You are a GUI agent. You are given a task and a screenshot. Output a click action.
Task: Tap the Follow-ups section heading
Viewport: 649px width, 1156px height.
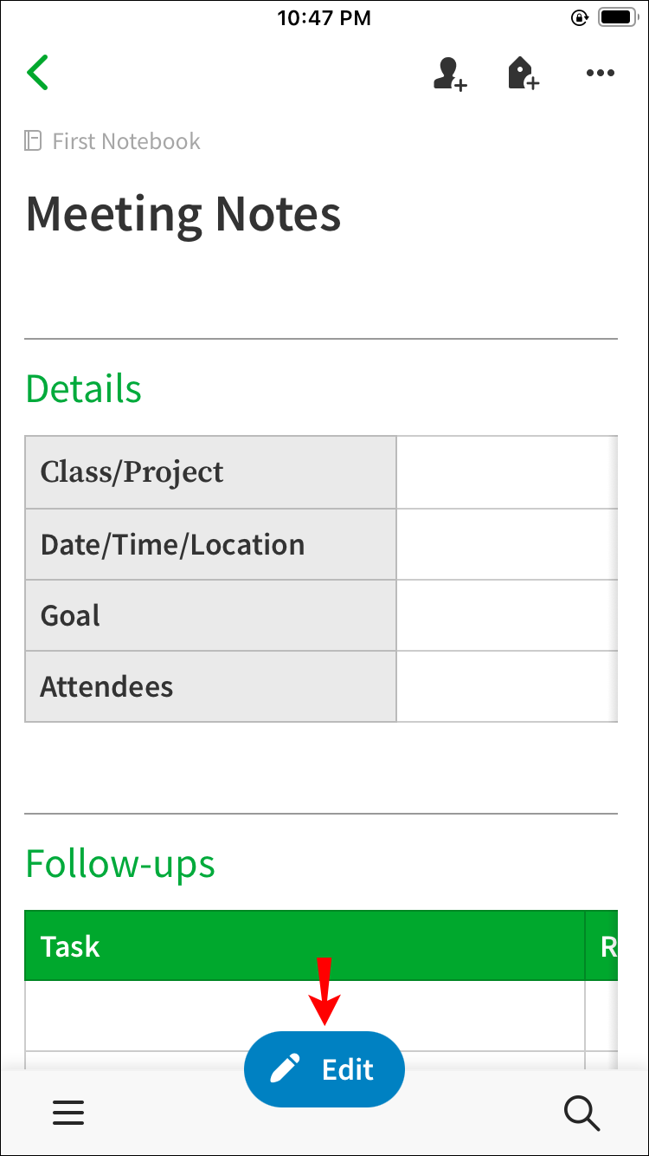point(120,863)
